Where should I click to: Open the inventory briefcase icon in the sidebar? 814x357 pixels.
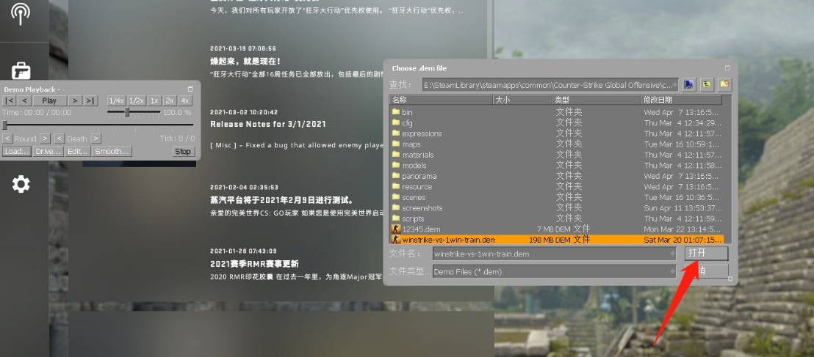pyautogui.click(x=21, y=70)
